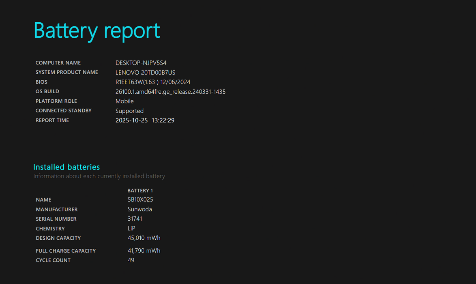The image size is (476, 284).
Task: Click the design capacity 45,010 mWh value
Action: point(144,238)
